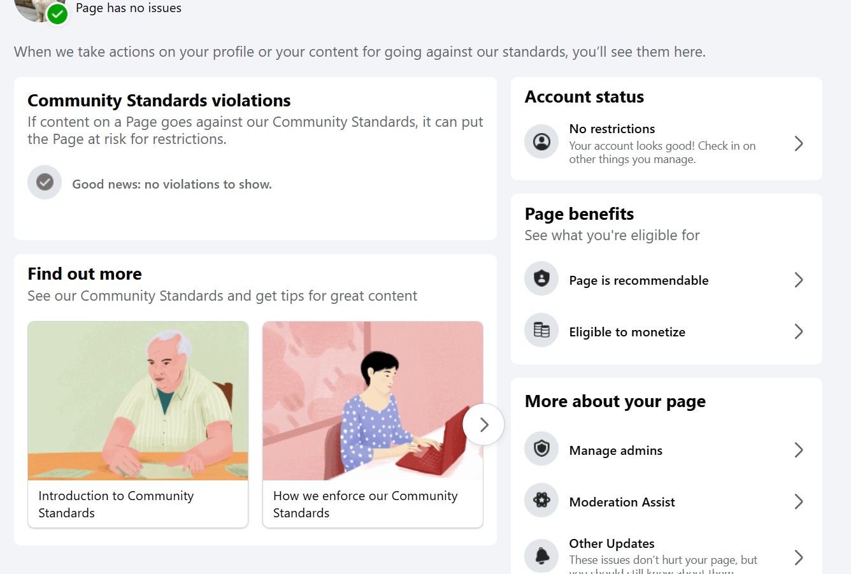Open the Manage admins label
This screenshot has width=851, height=574.
[615, 450]
